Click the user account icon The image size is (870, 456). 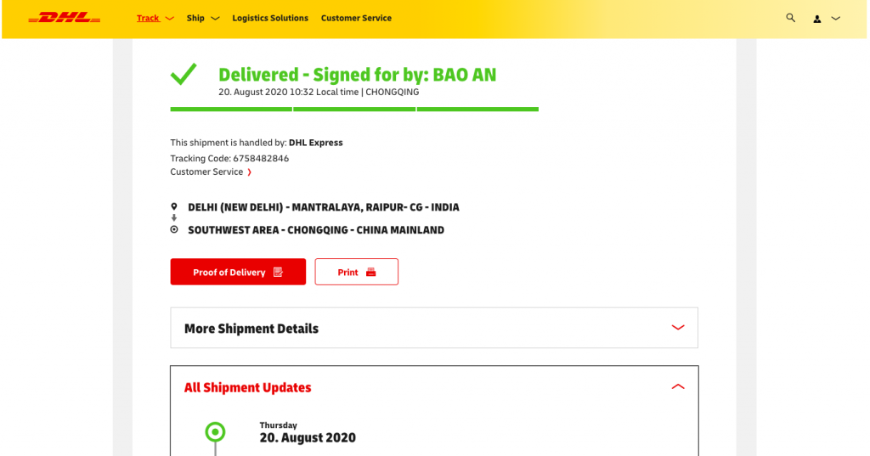[817, 19]
